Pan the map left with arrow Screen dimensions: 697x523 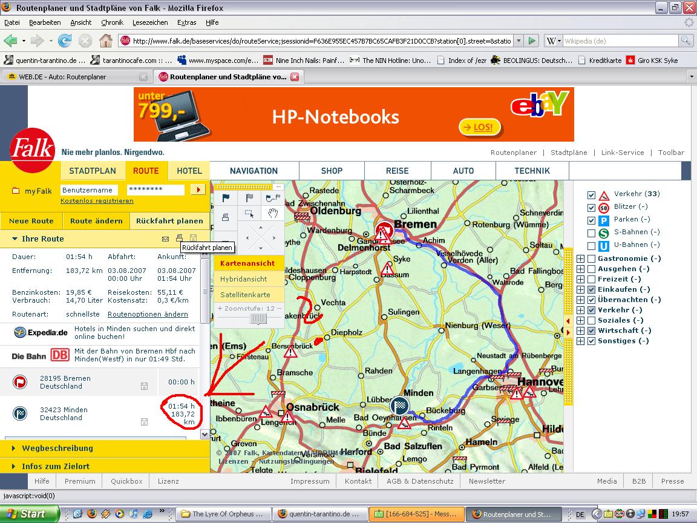(x=247, y=237)
